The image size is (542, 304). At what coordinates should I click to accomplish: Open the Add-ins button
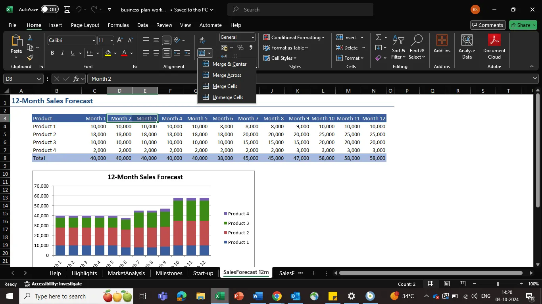click(x=442, y=44)
